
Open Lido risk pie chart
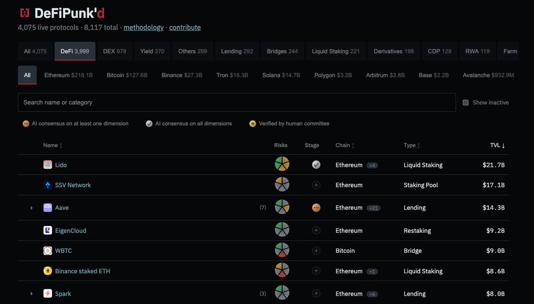282,164
